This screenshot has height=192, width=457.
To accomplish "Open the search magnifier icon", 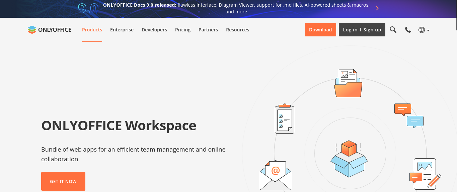I will click(393, 30).
